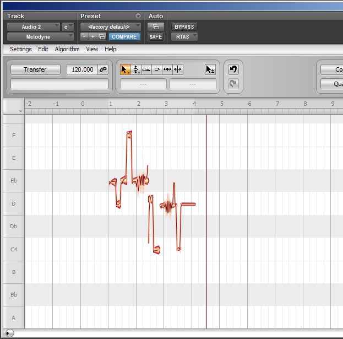Click the undo arrow button
This screenshot has width=343, height=339.
click(x=233, y=69)
